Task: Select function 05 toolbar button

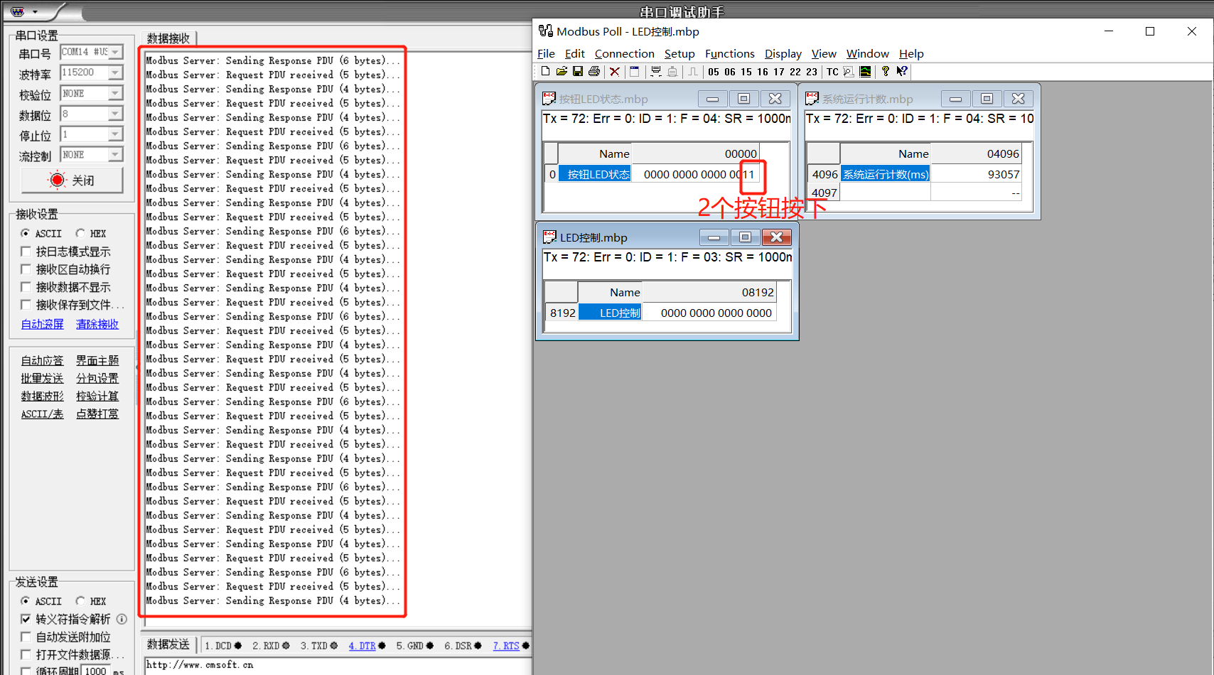Action: coord(714,72)
